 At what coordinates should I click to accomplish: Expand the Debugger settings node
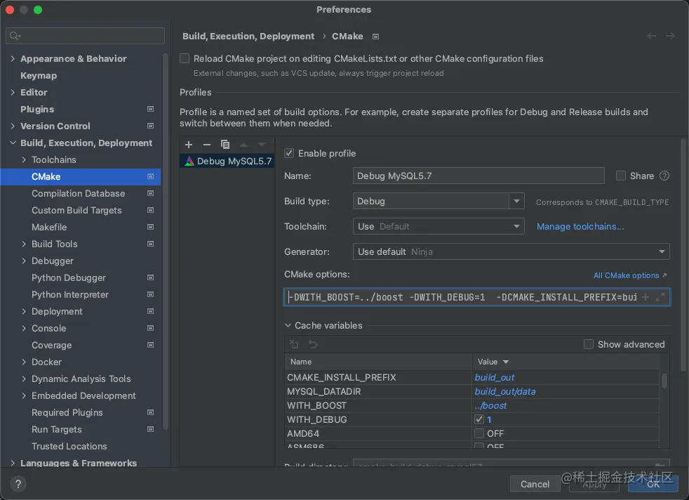(x=24, y=261)
